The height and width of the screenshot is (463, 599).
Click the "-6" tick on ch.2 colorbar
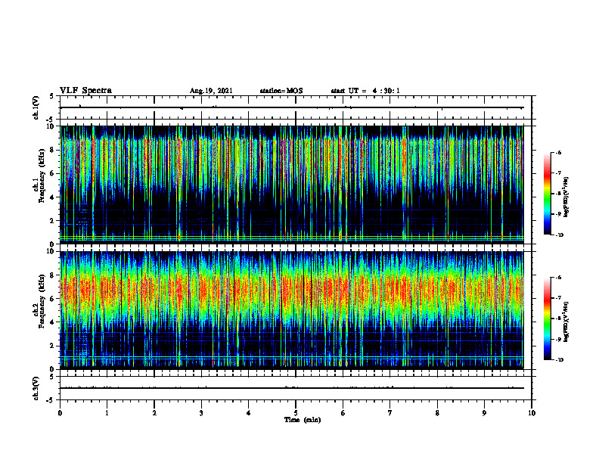(559, 278)
